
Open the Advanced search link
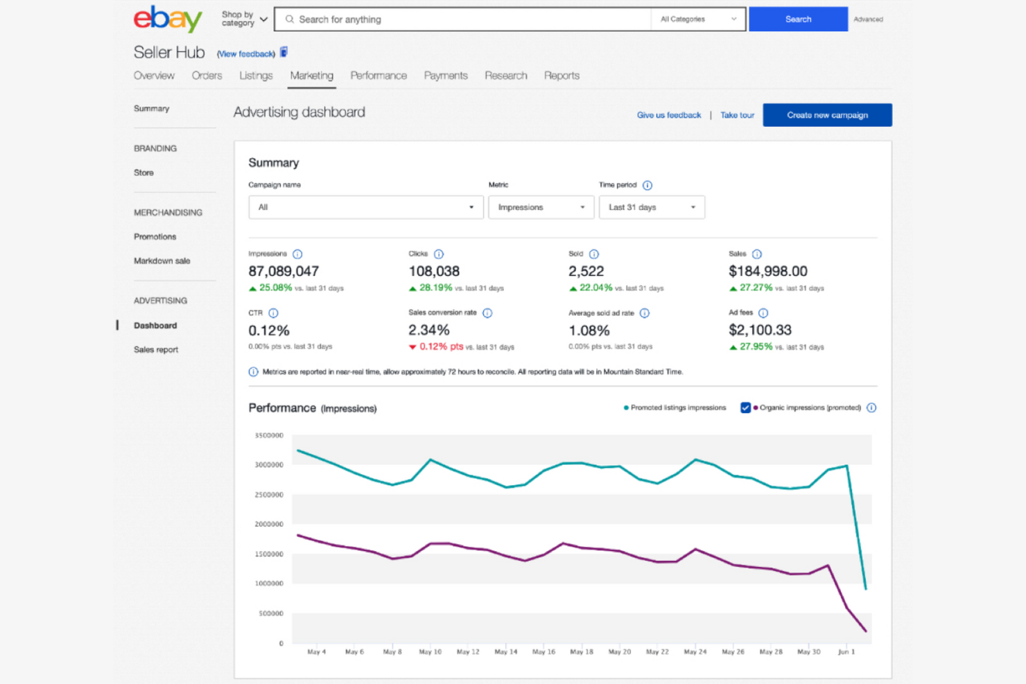coord(868,19)
